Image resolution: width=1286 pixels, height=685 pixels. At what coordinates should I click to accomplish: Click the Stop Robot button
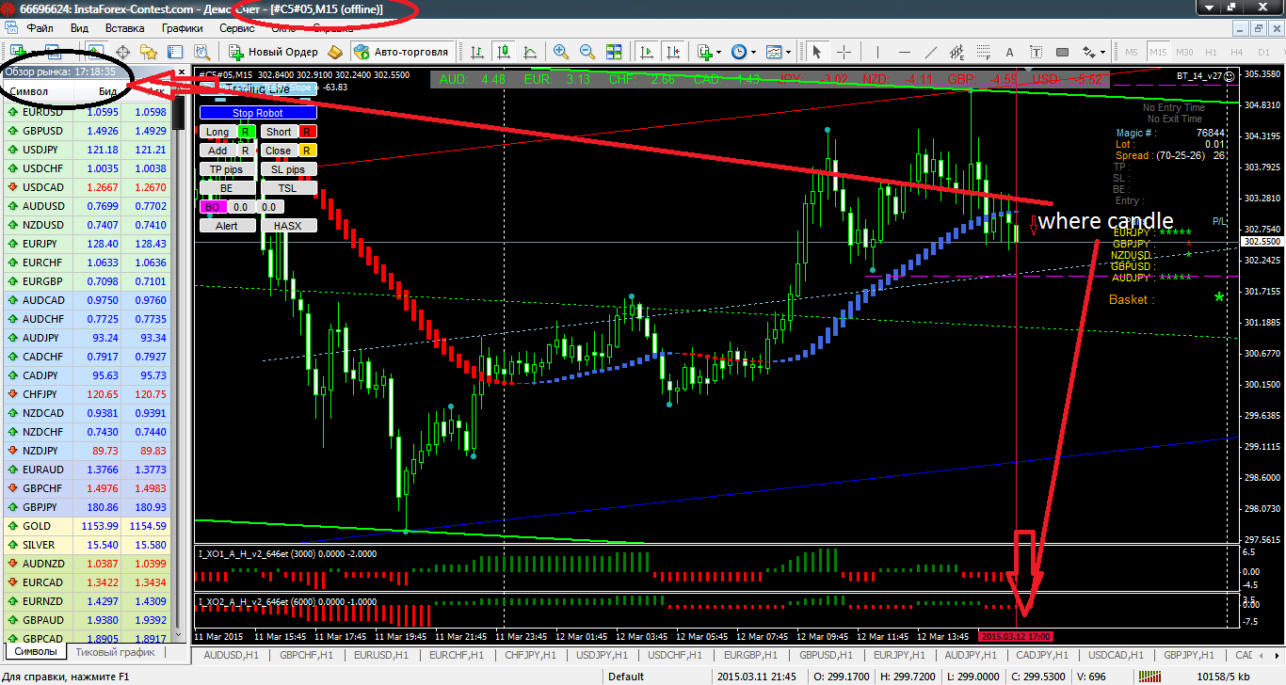(x=257, y=113)
